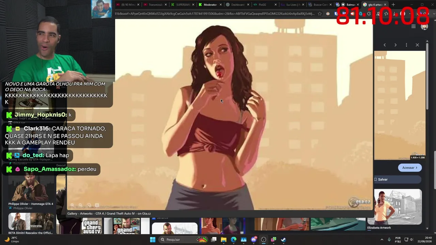Screen dimensions: 436x245
Task: Click the Gallery - Artworks - GTA 4 caption
Action: (109, 214)
